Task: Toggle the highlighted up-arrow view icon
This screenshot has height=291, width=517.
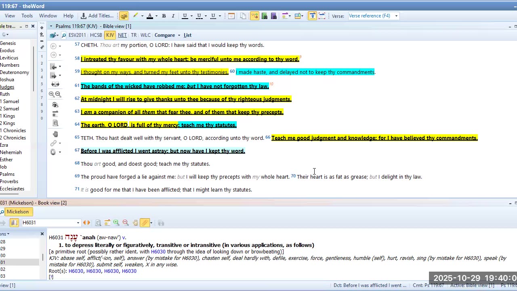Action: tap(313, 16)
